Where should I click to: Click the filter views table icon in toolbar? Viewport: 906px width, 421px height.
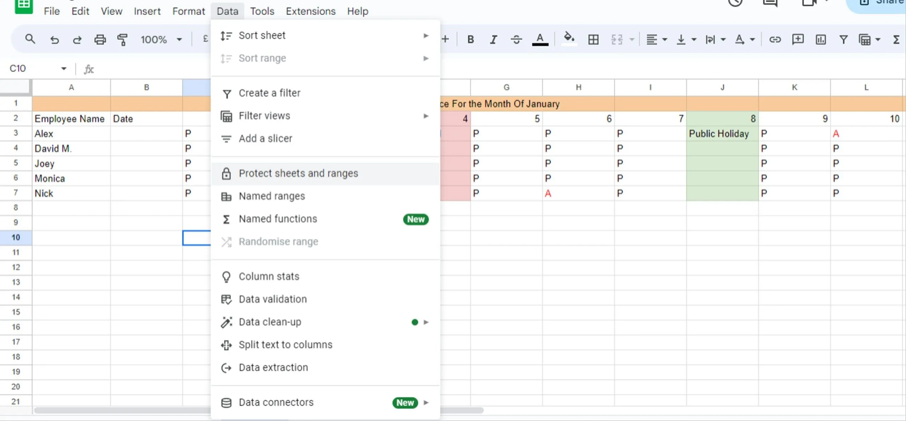click(865, 40)
